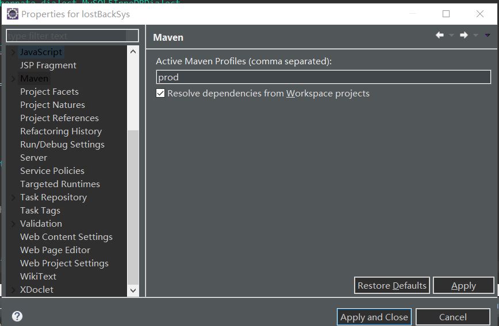The width and height of the screenshot is (499, 326).
Task: Cancel the properties dialog
Action: pyautogui.click(x=453, y=317)
